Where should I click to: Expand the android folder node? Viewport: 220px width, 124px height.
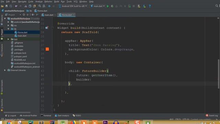8,22
